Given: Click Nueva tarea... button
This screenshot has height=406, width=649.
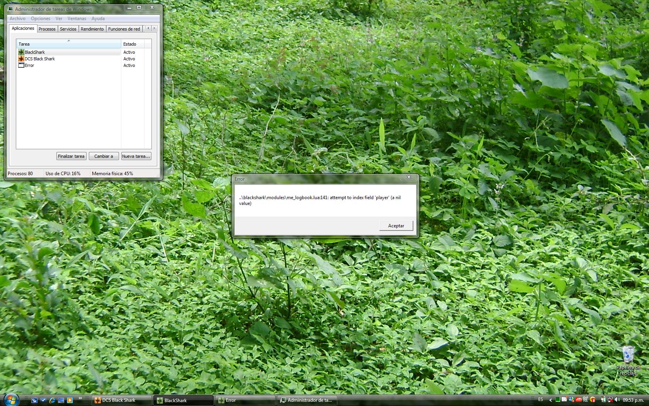Looking at the screenshot, I should 136,156.
